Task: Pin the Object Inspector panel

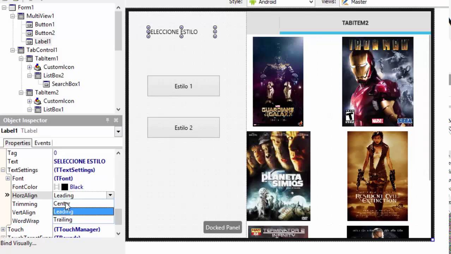Action: click(107, 120)
